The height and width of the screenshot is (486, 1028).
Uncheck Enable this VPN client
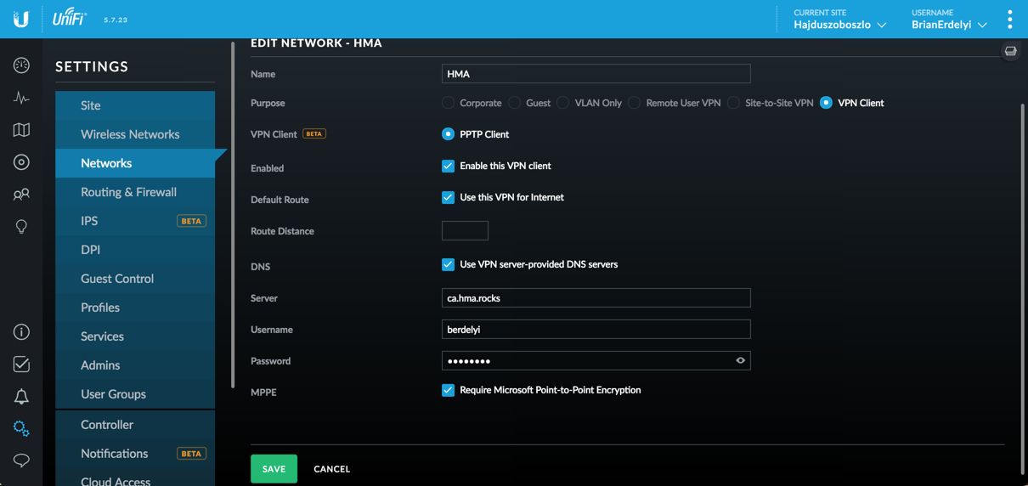(448, 167)
